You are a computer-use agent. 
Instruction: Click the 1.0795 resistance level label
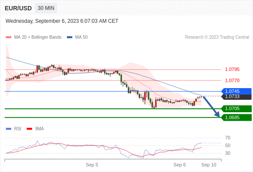point(232,69)
